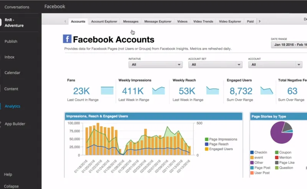Open Publish in the sidebar
This screenshot has width=307, height=189.
[x=11, y=41]
